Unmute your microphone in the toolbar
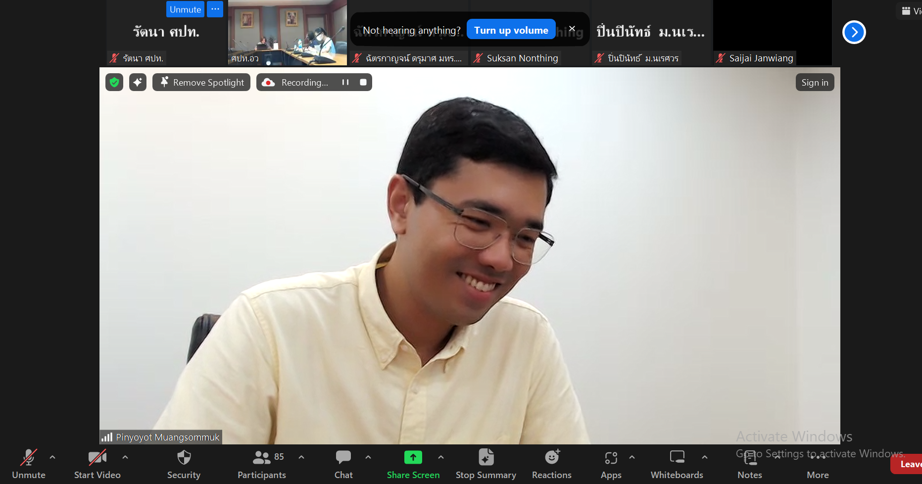The image size is (922, 484). 29,464
